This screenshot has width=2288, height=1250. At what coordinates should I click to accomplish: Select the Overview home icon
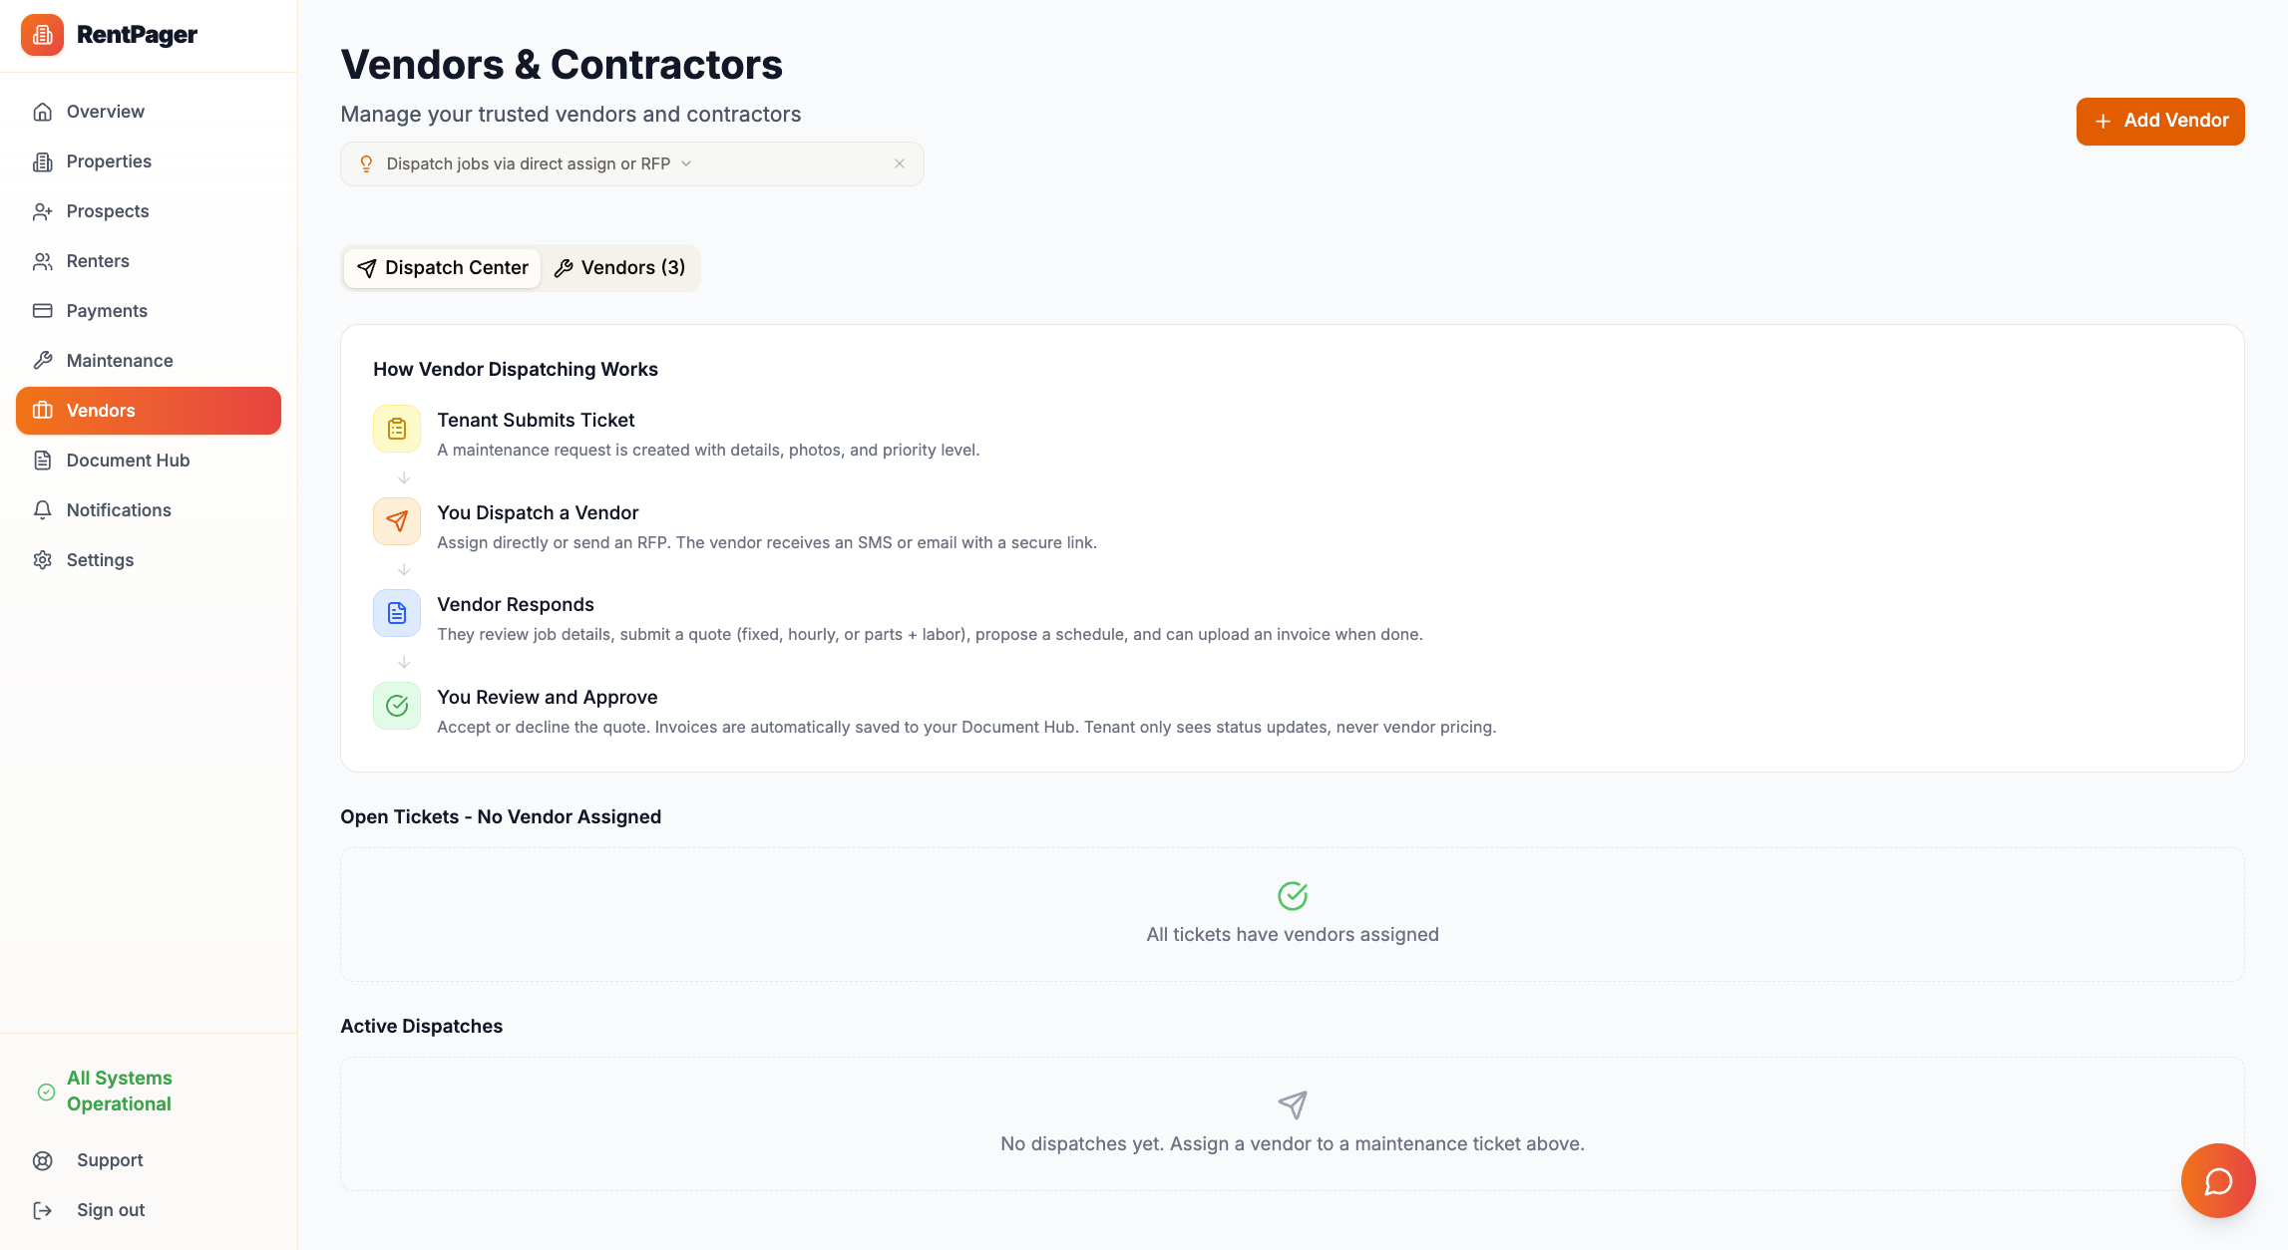(43, 111)
